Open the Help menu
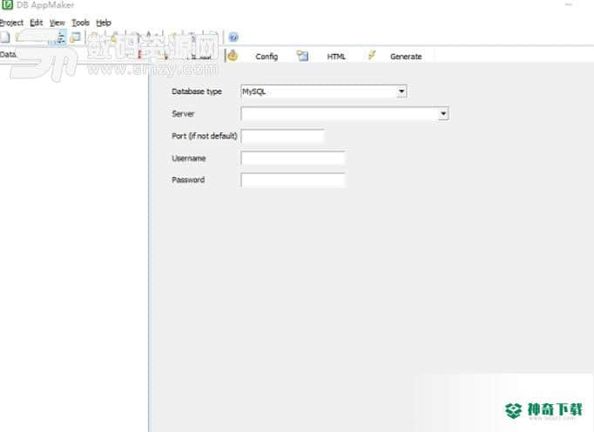 (104, 23)
